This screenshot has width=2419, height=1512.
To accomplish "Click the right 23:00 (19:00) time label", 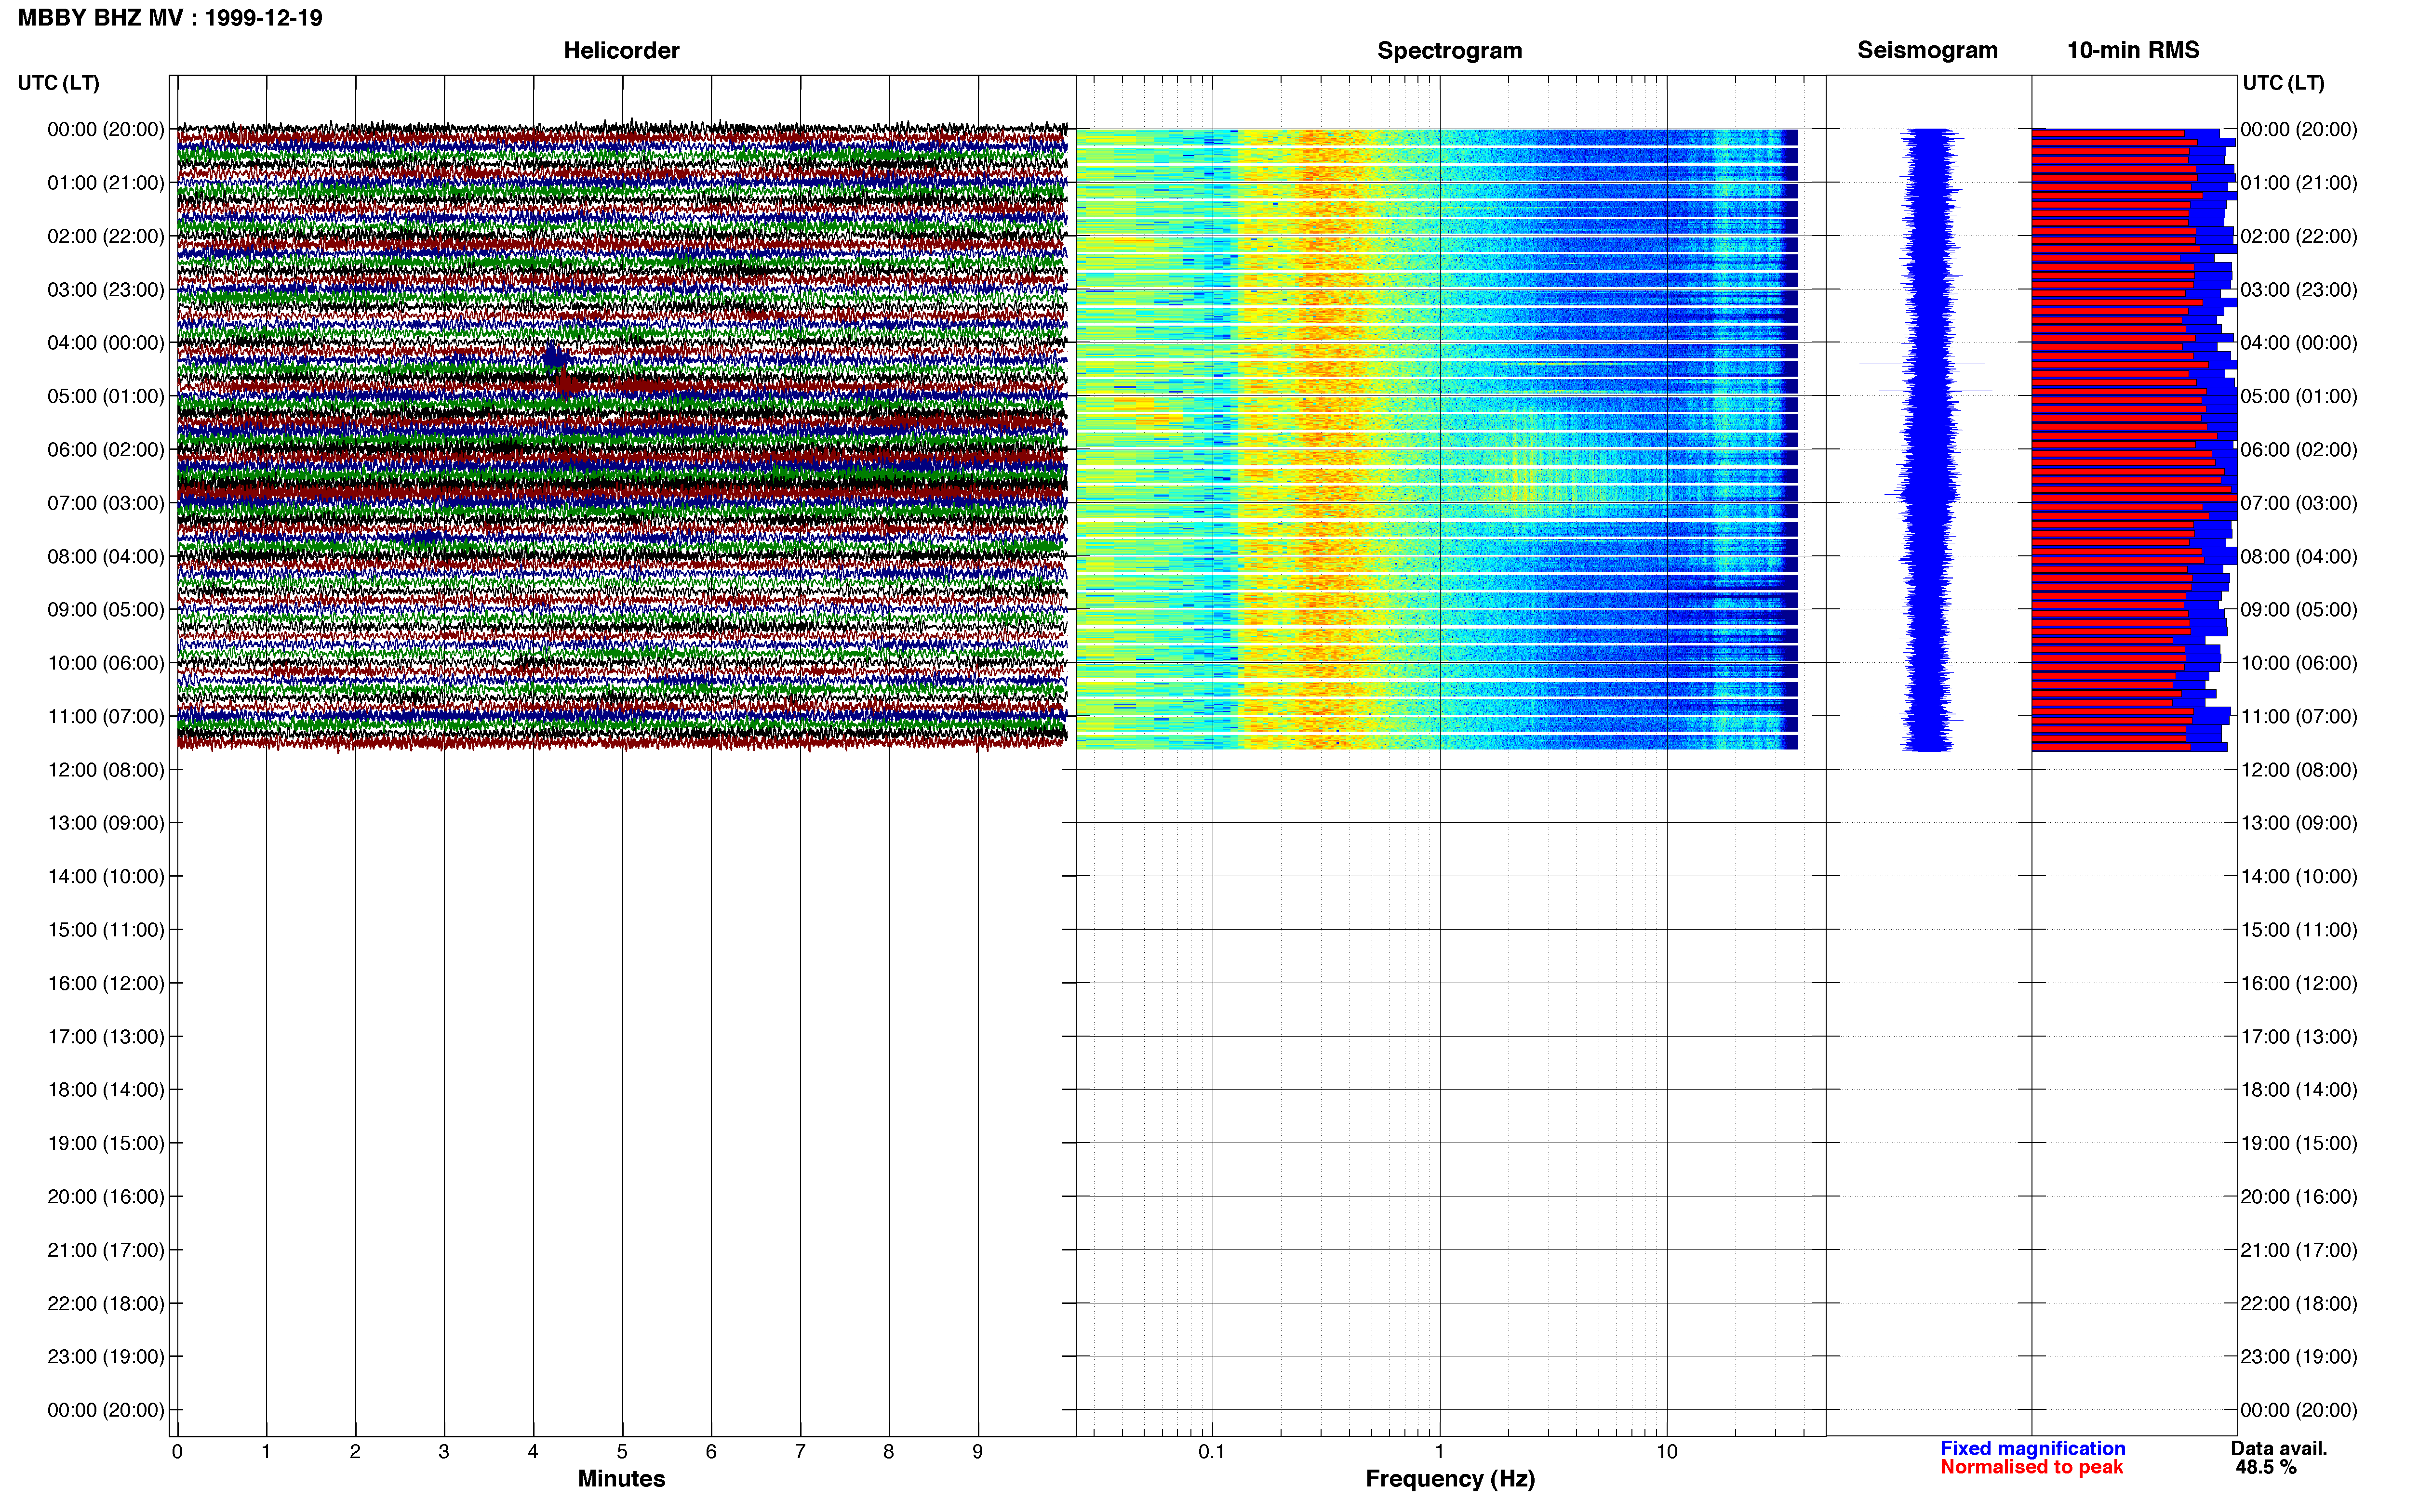I will [x=2299, y=1357].
